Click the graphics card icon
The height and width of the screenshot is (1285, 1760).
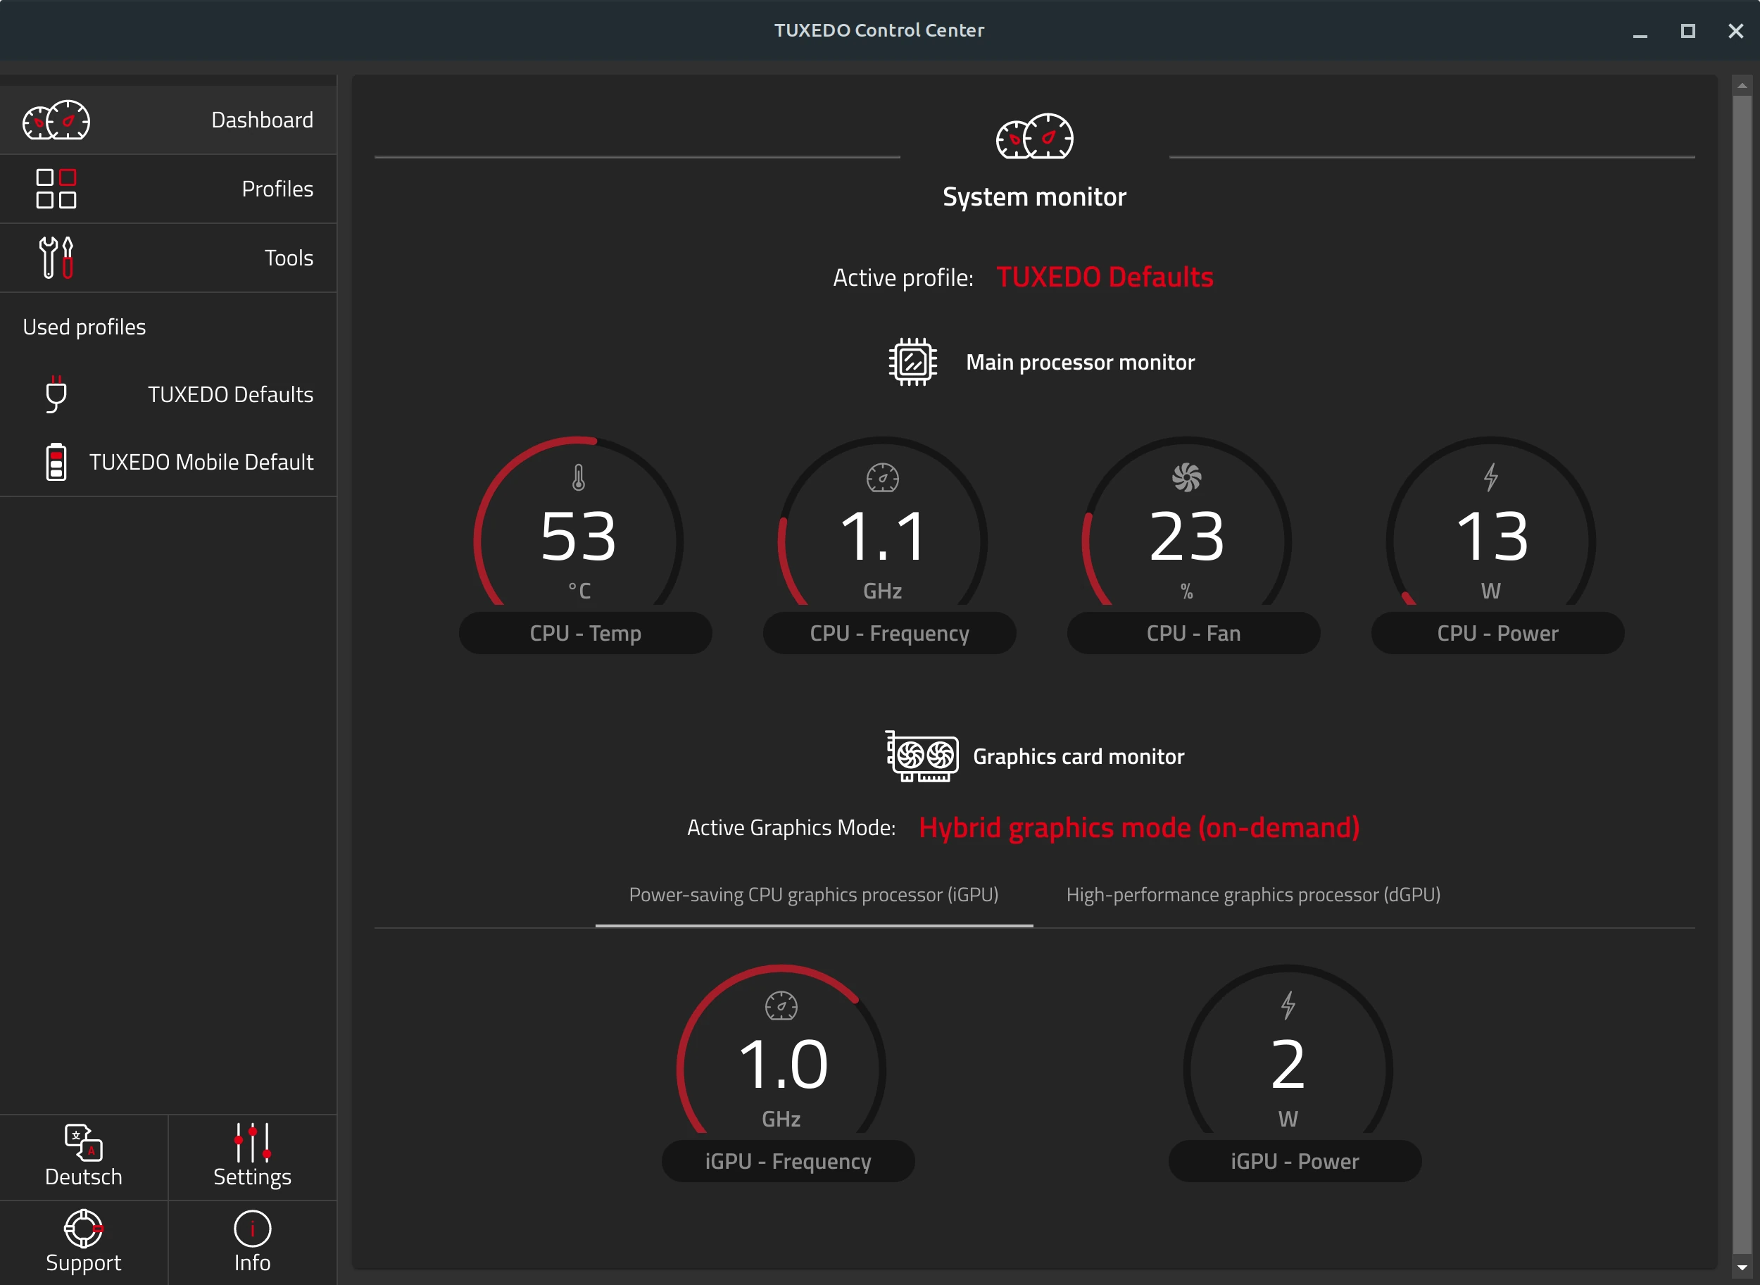click(922, 756)
